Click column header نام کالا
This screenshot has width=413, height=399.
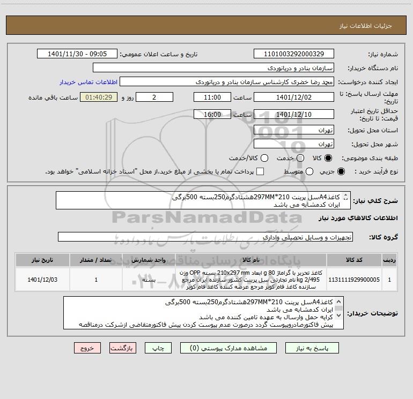(251, 260)
